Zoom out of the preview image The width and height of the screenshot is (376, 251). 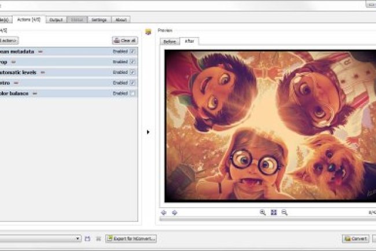pos(285,212)
